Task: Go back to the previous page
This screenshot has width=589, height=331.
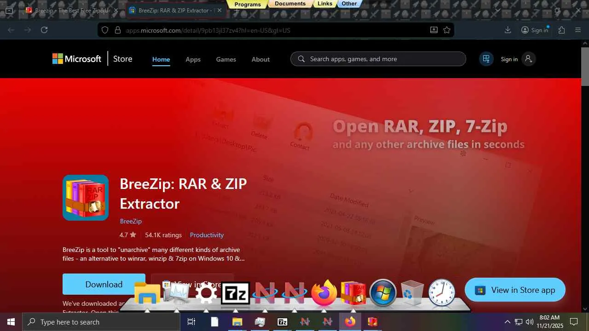Action: (12, 30)
